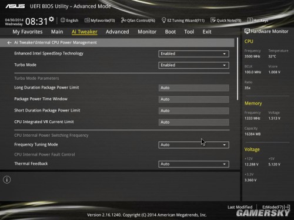This screenshot has height=220, width=294.
Task: Expand the Turbo Mode dropdown
Action: pos(193,65)
